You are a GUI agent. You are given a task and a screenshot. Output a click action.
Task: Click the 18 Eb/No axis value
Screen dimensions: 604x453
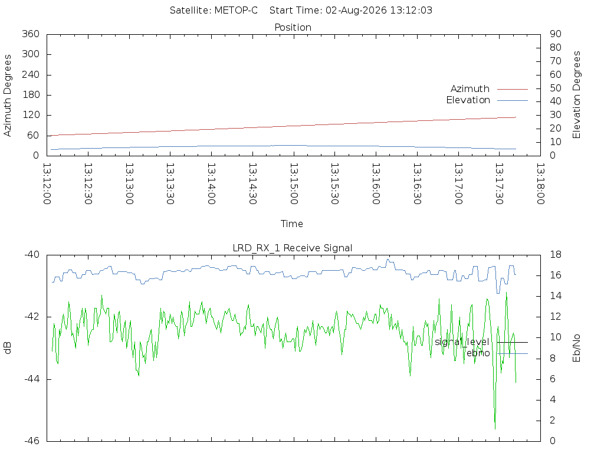pyautogui.click(x=556, y=255)
